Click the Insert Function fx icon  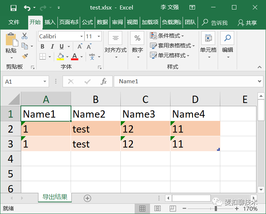pyautogui.click(x=104, y=81)
